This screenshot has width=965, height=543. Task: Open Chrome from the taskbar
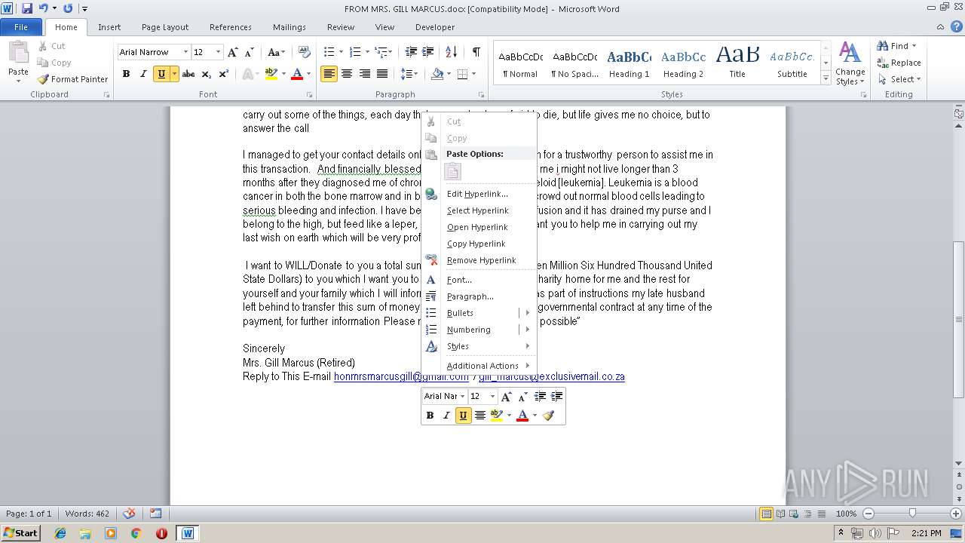pos(136,533)
